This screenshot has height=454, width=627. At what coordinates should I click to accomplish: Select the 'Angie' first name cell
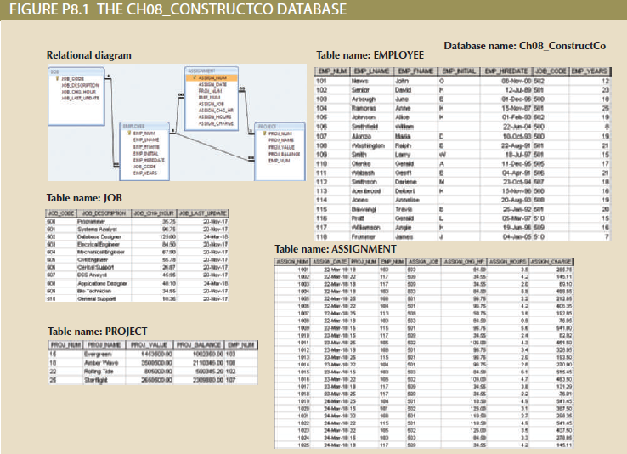tap(415, 228)
